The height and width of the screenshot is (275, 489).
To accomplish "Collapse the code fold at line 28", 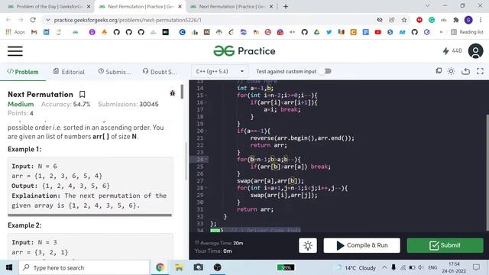I will [x=206, y=188].
